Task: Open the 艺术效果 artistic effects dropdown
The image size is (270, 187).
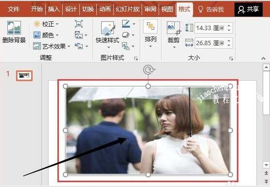Action: coord(52,46)
